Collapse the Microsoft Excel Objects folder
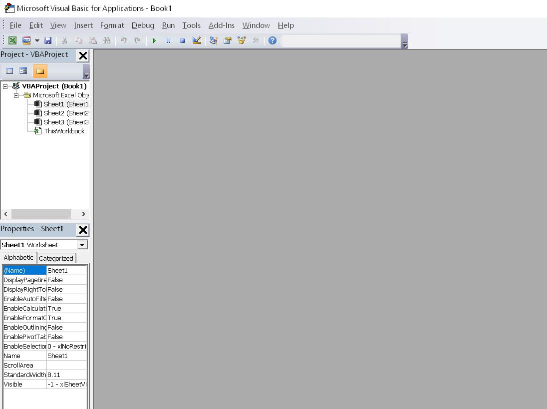Screen dimensions: 547x409 [15, 95]
